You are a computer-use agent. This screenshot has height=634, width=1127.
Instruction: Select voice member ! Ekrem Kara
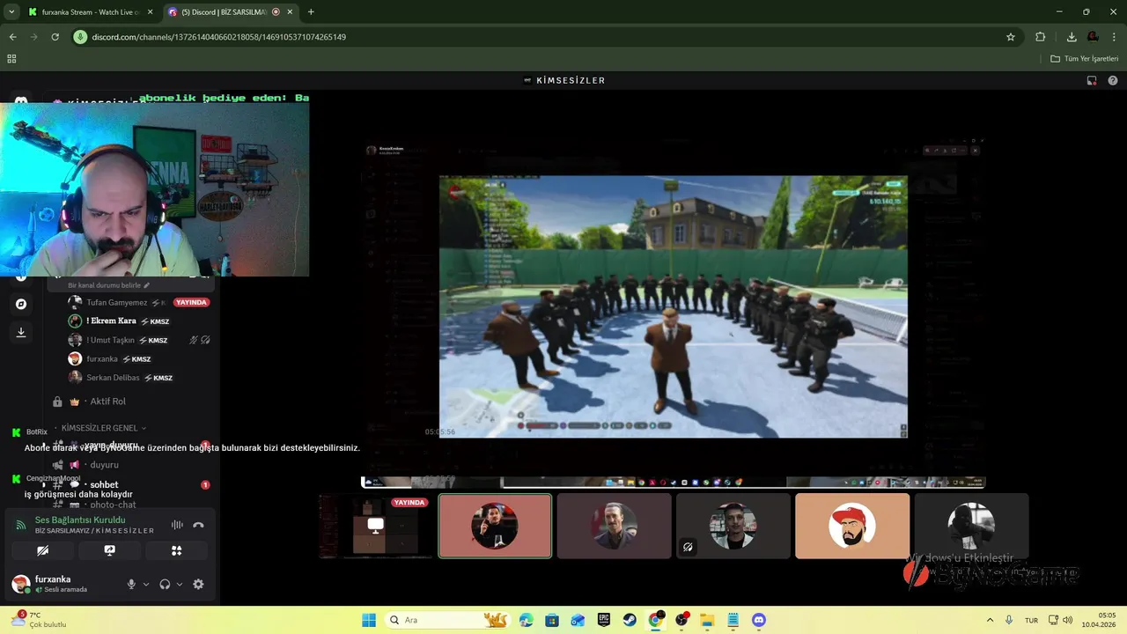tap(111, 321)
